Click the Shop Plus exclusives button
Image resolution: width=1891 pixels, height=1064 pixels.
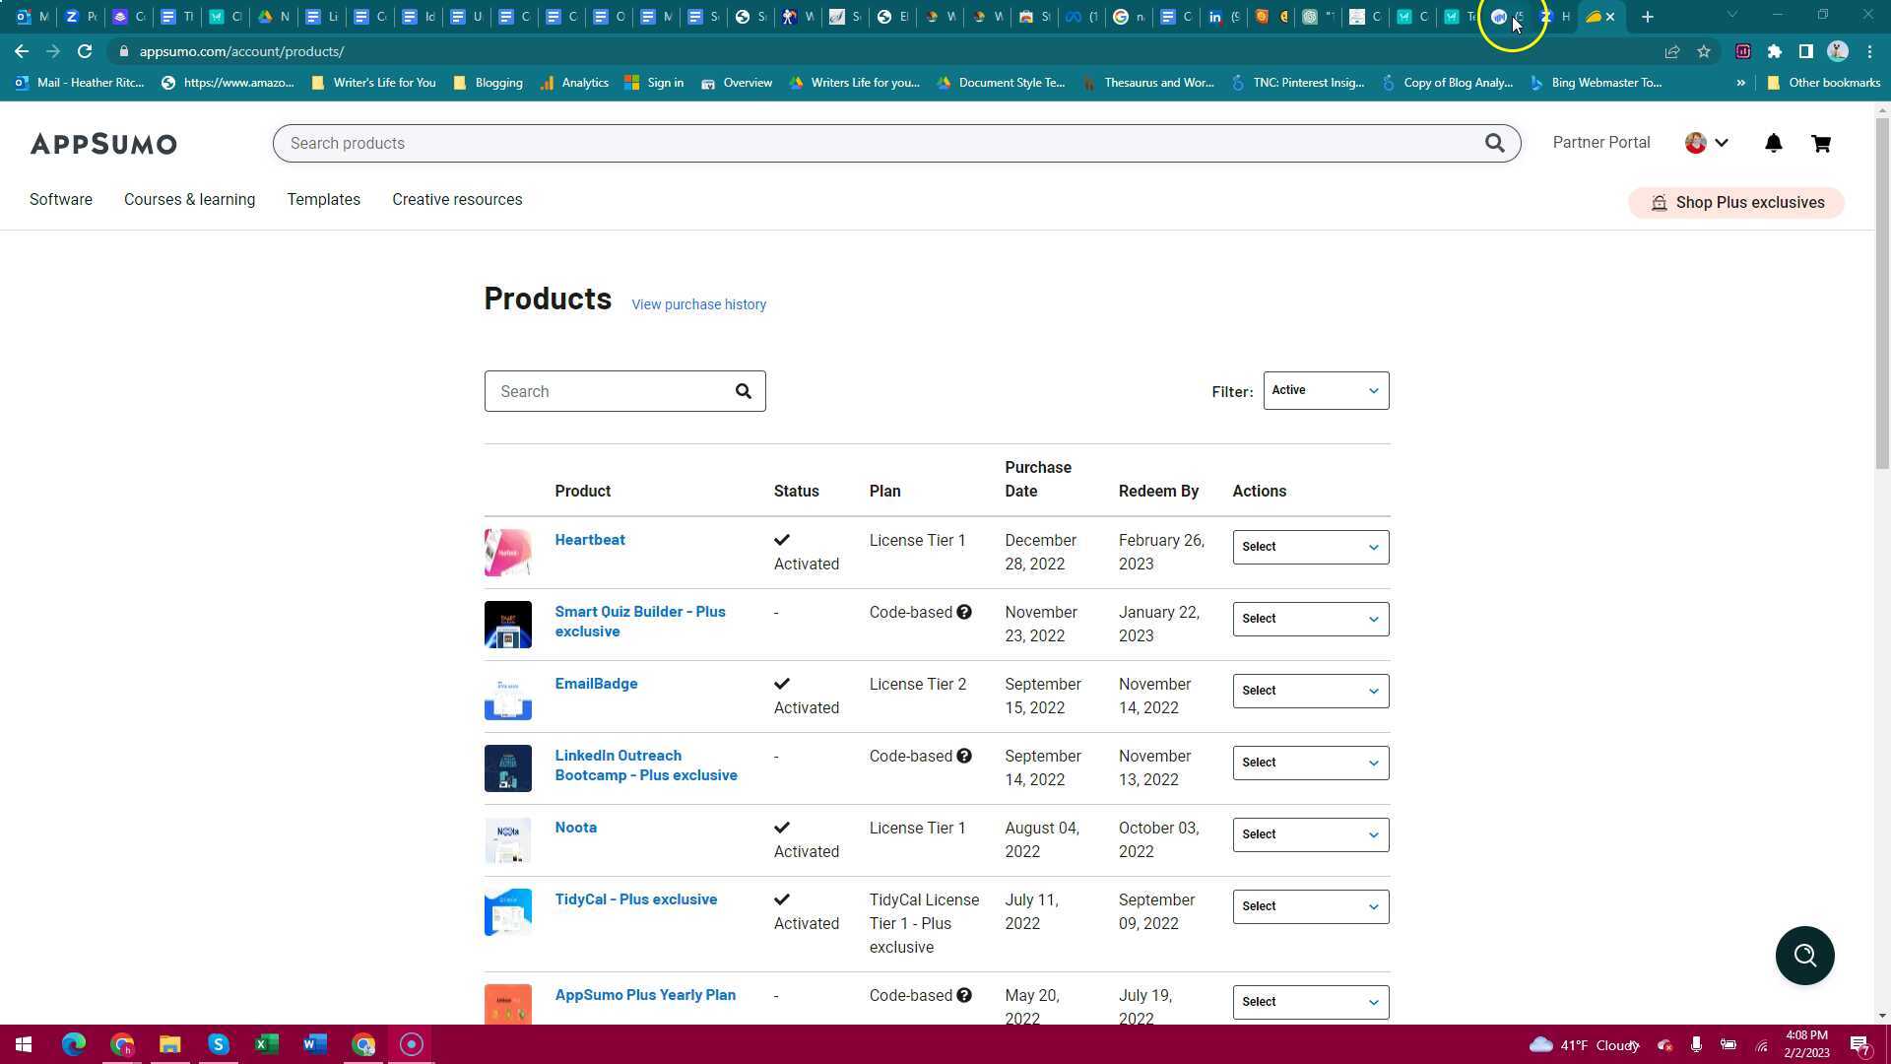click(1736, 203)
